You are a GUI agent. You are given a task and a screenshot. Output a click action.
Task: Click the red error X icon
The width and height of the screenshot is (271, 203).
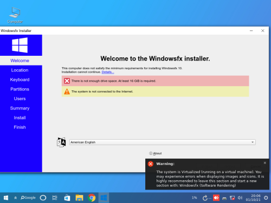pyautogui.click(x=67, y=81)
